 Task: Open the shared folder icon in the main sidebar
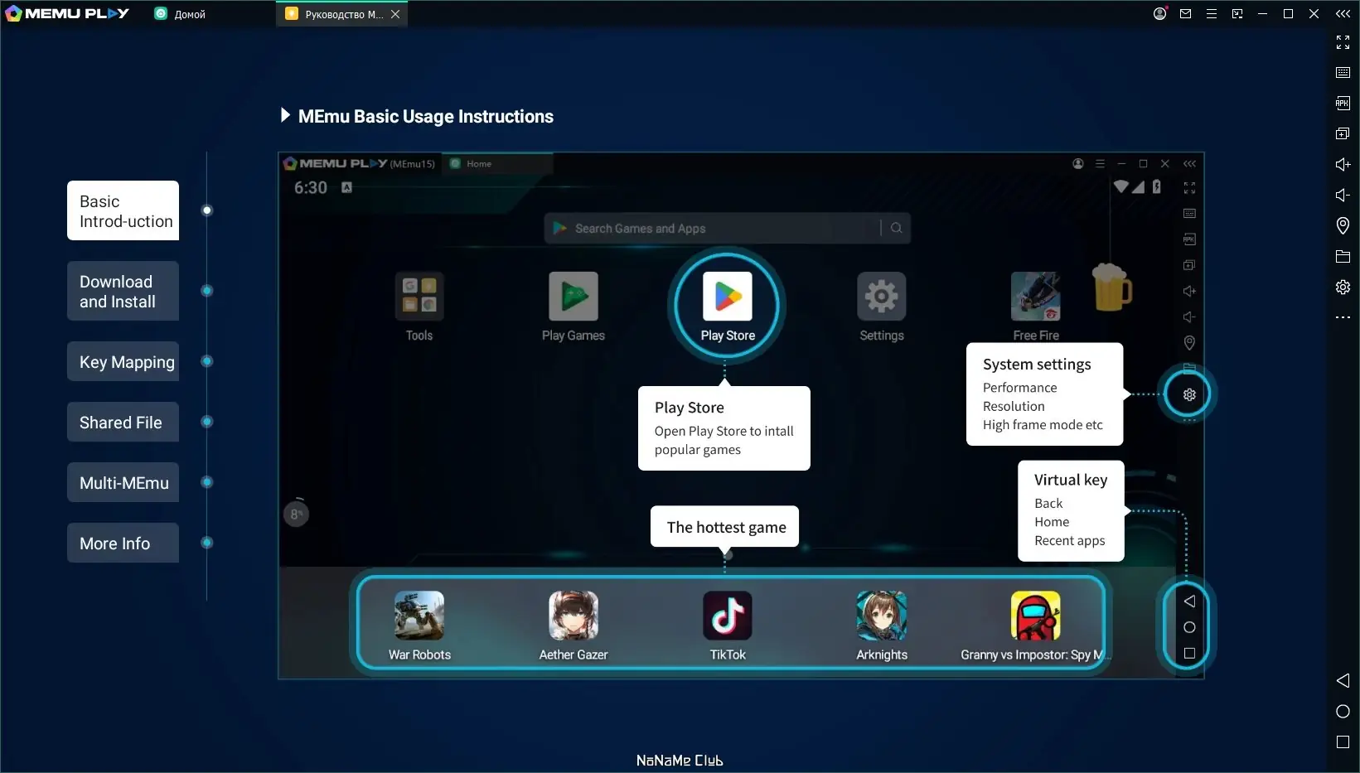pyautogui.click(x=1343, y=256)
